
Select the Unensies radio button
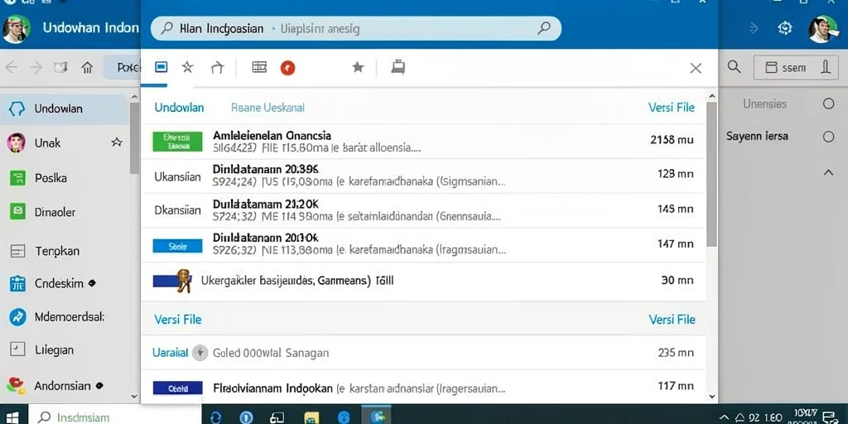tap(828, 104)
